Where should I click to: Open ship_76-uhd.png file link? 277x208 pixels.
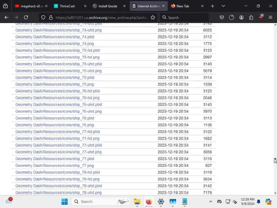tap(58, 111)
